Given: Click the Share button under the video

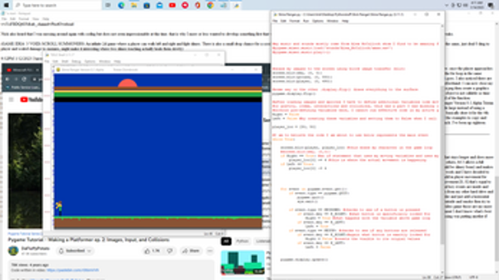Looking at the screenshot, I should coord(191,250).
